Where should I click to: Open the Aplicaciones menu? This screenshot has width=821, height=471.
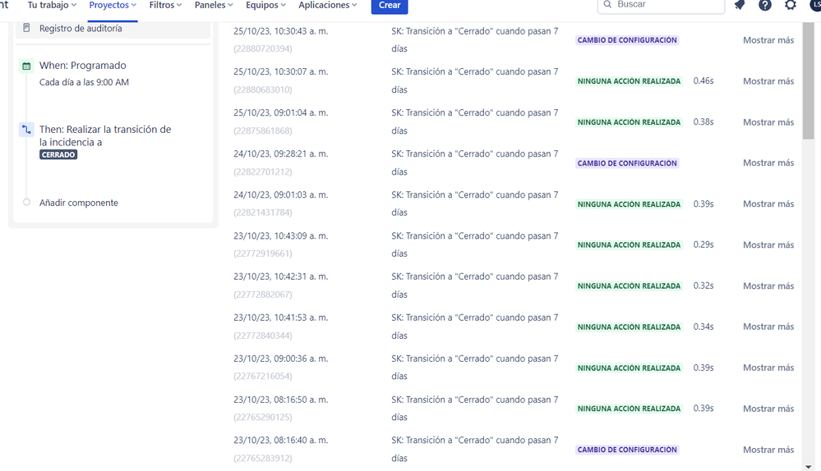[x=328, y=5]
